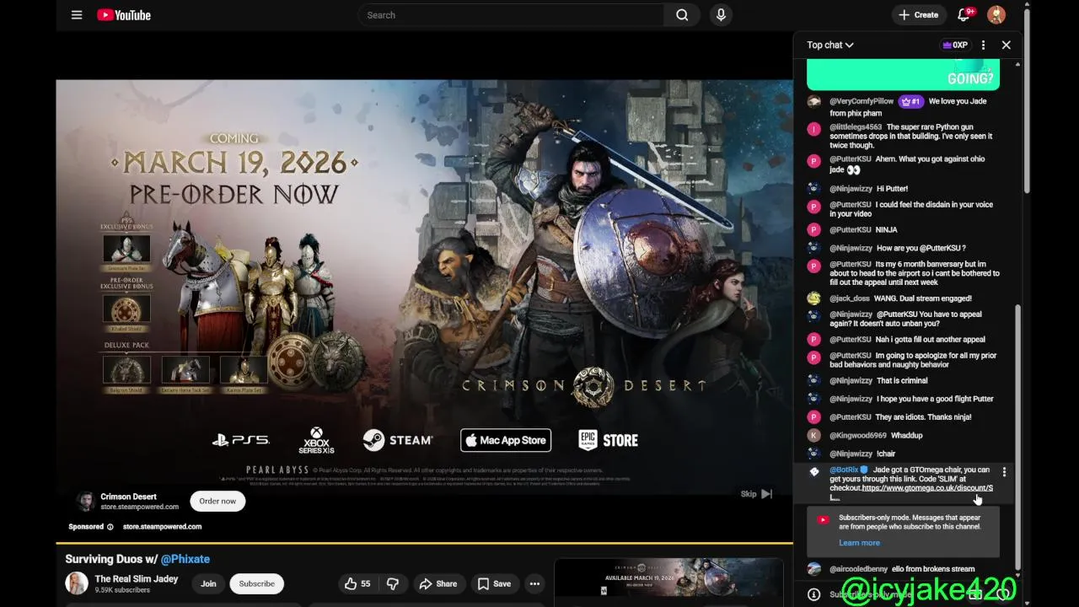Subscribe to The Real Slim Jadey
Image resolution: width=1079 pixels, height=607 pixels.
click(x=256, y=583)
